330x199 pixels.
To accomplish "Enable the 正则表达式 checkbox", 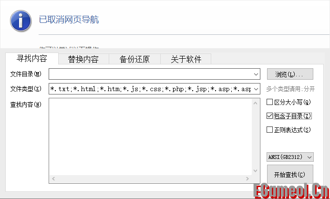I will [x=270, y=129].
